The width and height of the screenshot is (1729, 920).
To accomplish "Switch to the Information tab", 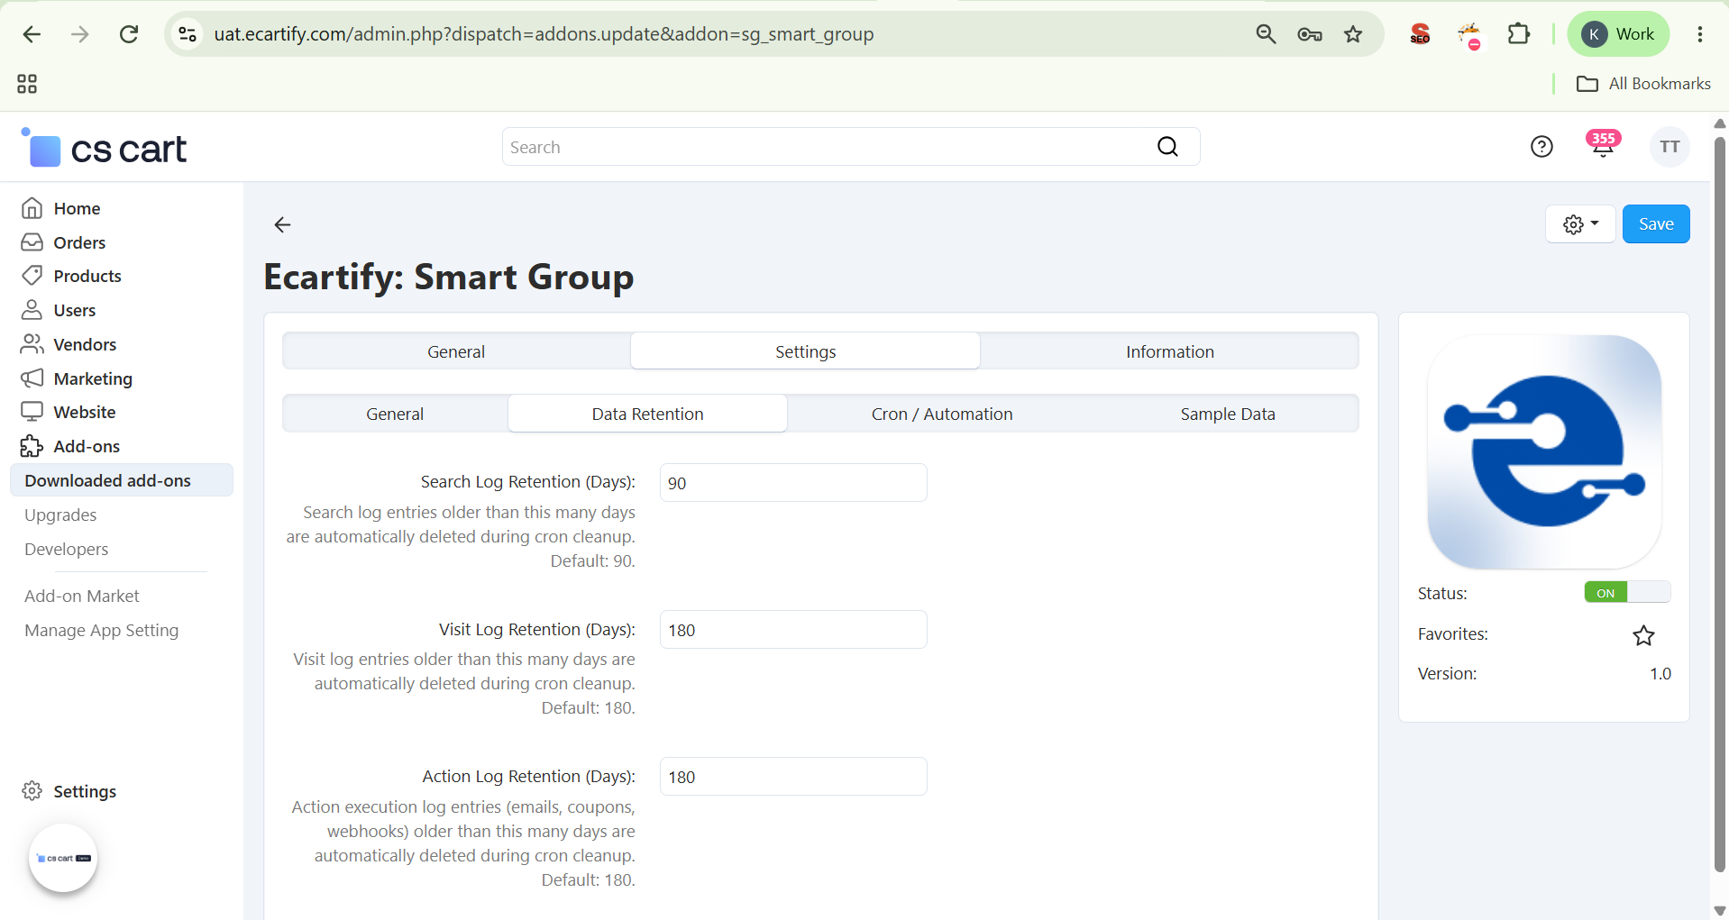I will coord(1169,351).
